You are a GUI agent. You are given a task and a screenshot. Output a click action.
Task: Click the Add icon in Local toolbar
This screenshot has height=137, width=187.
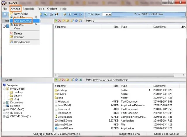(x=72, y=80)
